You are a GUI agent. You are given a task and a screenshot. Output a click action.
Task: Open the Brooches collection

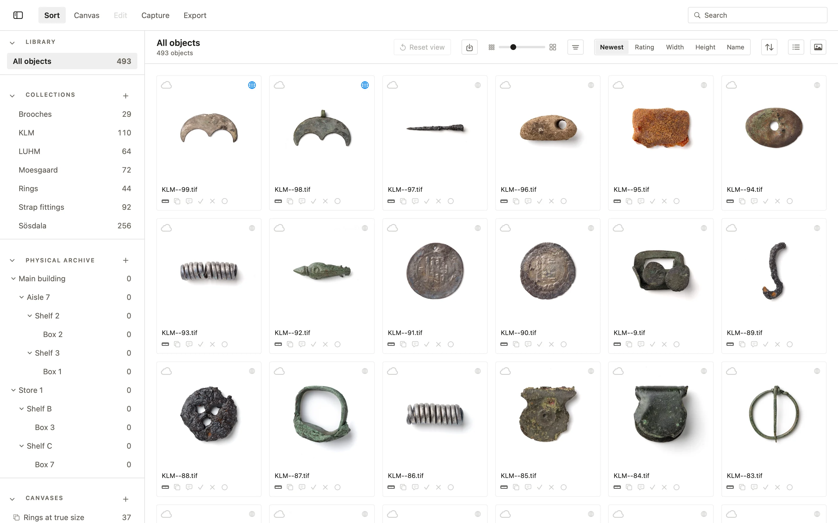pos(72,114)
